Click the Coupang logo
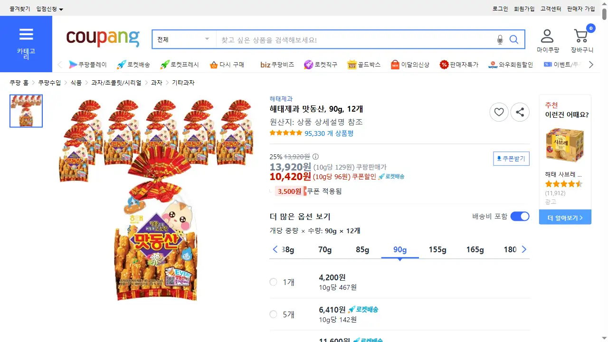The width and height of the screenshot is (608, 342). [x=103, y=38]
